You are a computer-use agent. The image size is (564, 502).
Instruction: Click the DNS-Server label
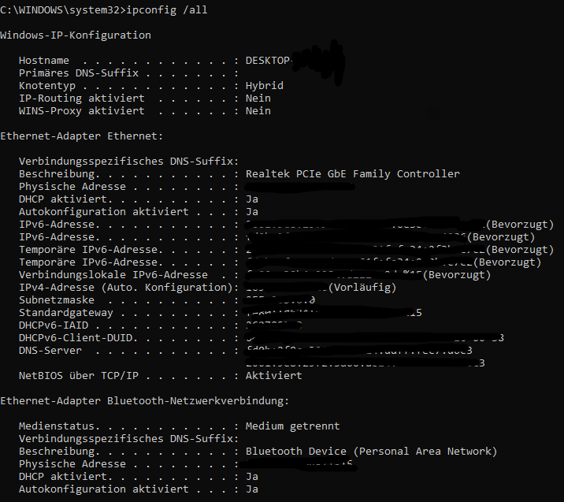point(50,351)
